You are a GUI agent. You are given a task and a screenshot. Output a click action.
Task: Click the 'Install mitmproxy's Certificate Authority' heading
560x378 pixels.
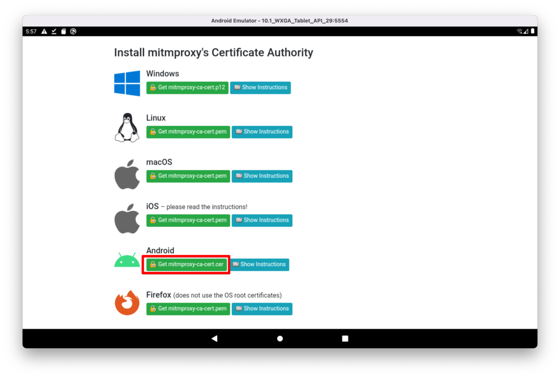click(214, 53)
